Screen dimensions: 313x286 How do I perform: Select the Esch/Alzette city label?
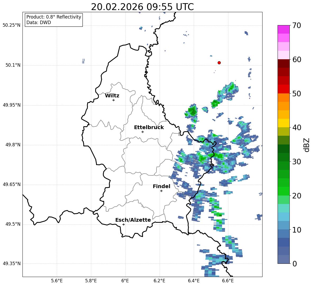(x=133, y=220)
